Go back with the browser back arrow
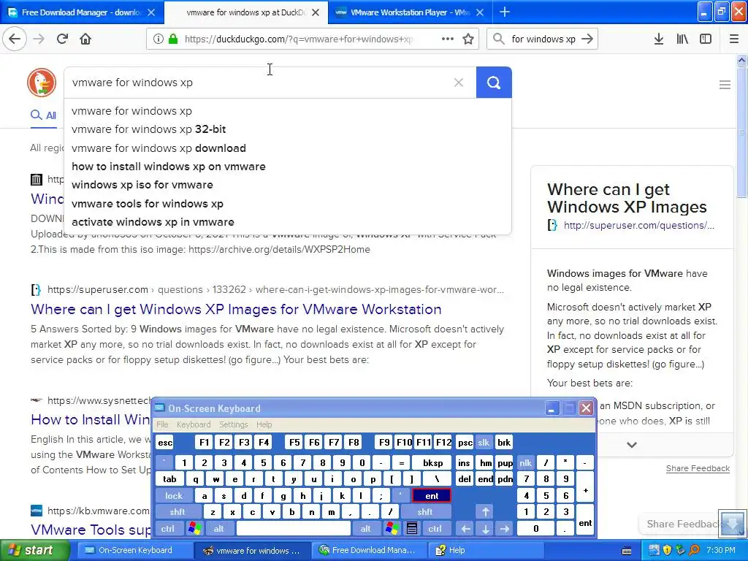The height and width of the screenshot is (561, 748). click(15, 39)
